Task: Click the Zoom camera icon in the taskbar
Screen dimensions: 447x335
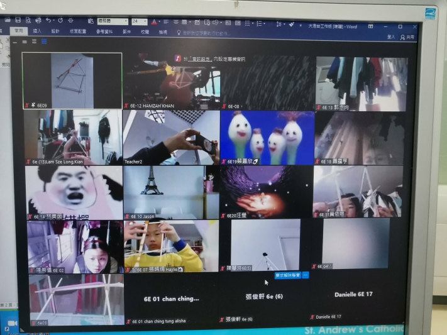Action: (11, 322)
